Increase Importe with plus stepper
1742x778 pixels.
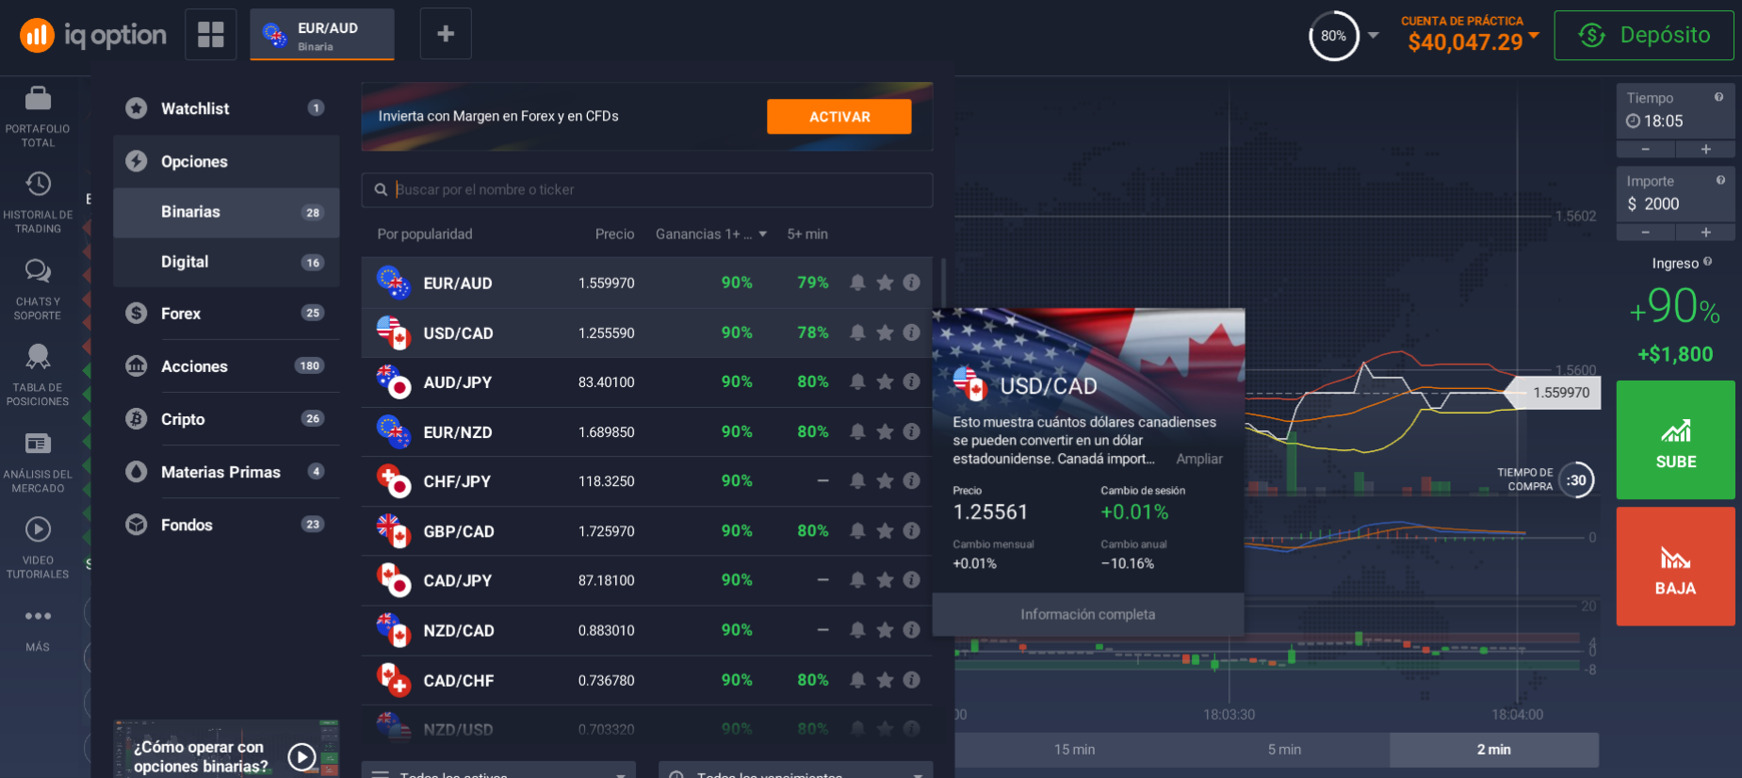click(x=1705, y=233)
